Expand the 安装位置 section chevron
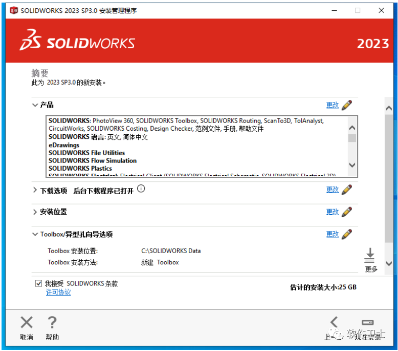The image size is (398, 351). [35, 212]
